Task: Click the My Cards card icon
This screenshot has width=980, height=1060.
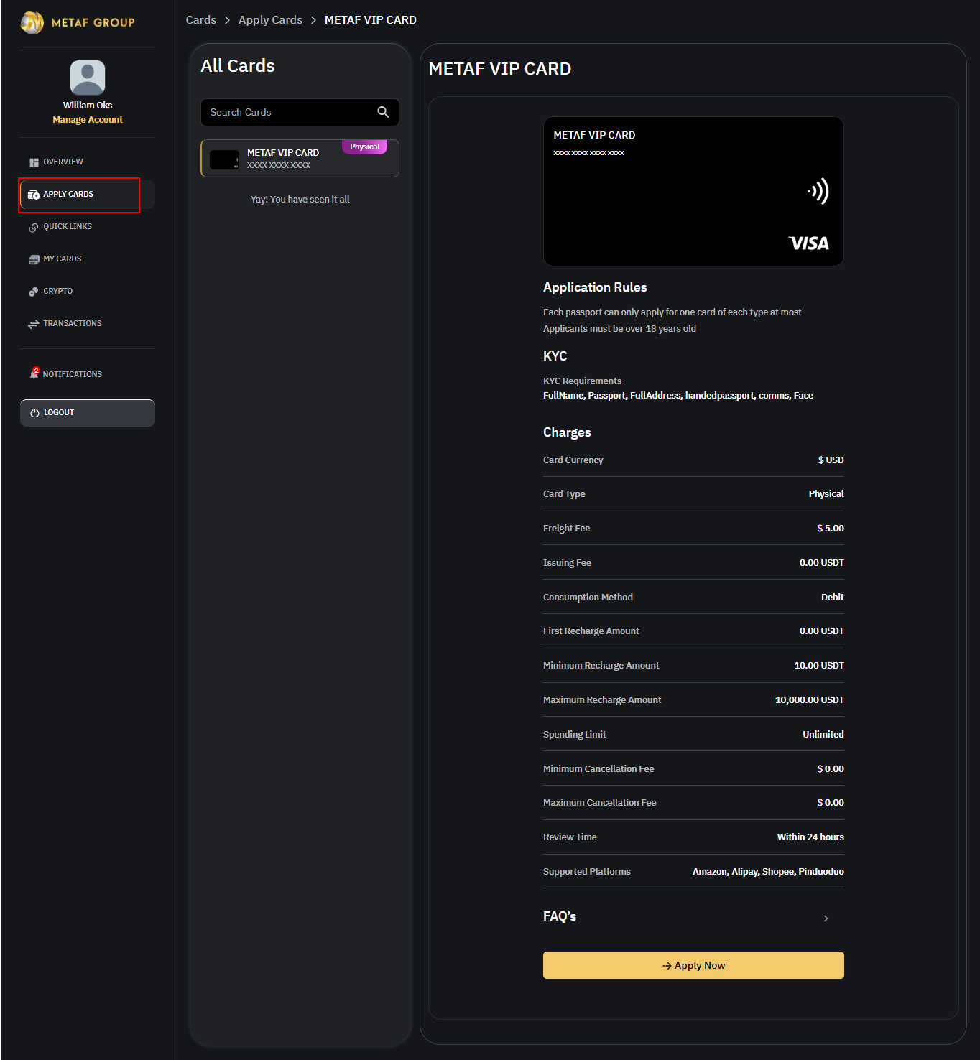Action: 34,259
